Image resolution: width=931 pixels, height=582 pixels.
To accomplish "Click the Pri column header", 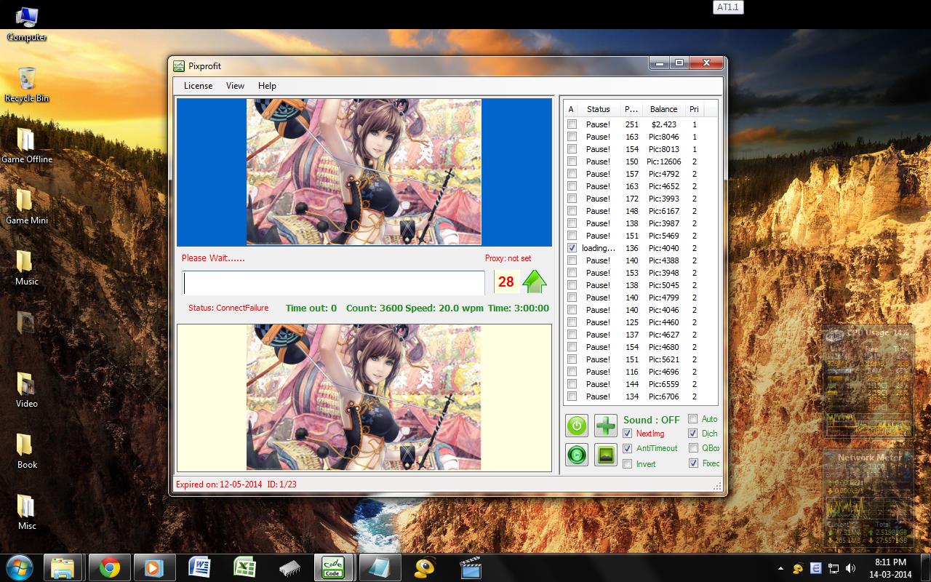I will pos(694,109).
